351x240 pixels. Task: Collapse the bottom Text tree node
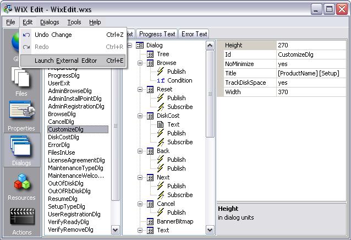coord(140,230)
